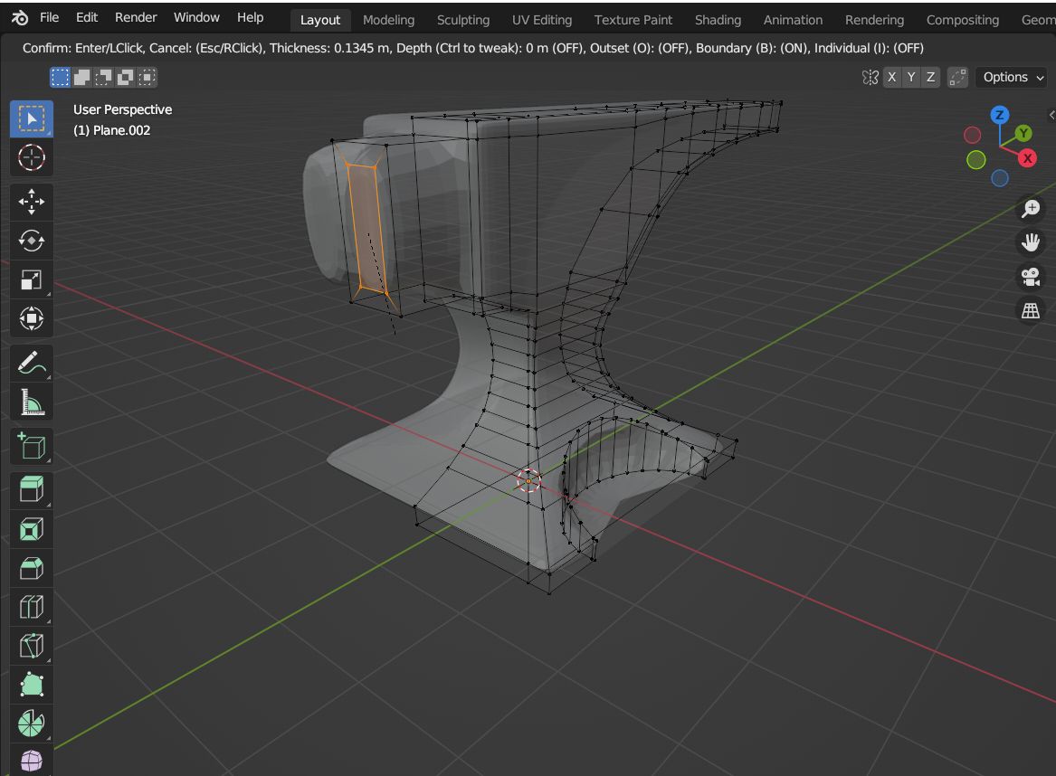This screenshot has width=1056, height=776.
Task: Click the X axis on navigation gizmo
Action: click(x=1027, y=159)
